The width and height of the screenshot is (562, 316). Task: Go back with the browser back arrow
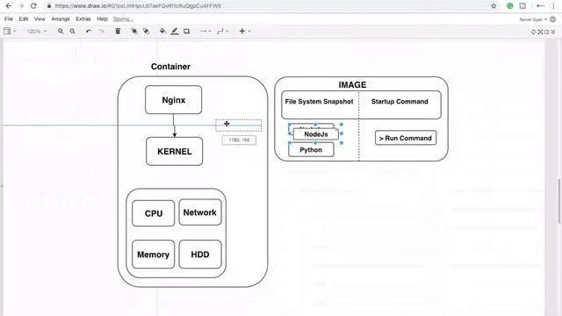pos(9,6)
